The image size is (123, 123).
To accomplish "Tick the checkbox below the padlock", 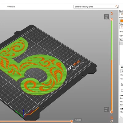I will (122, 90).
